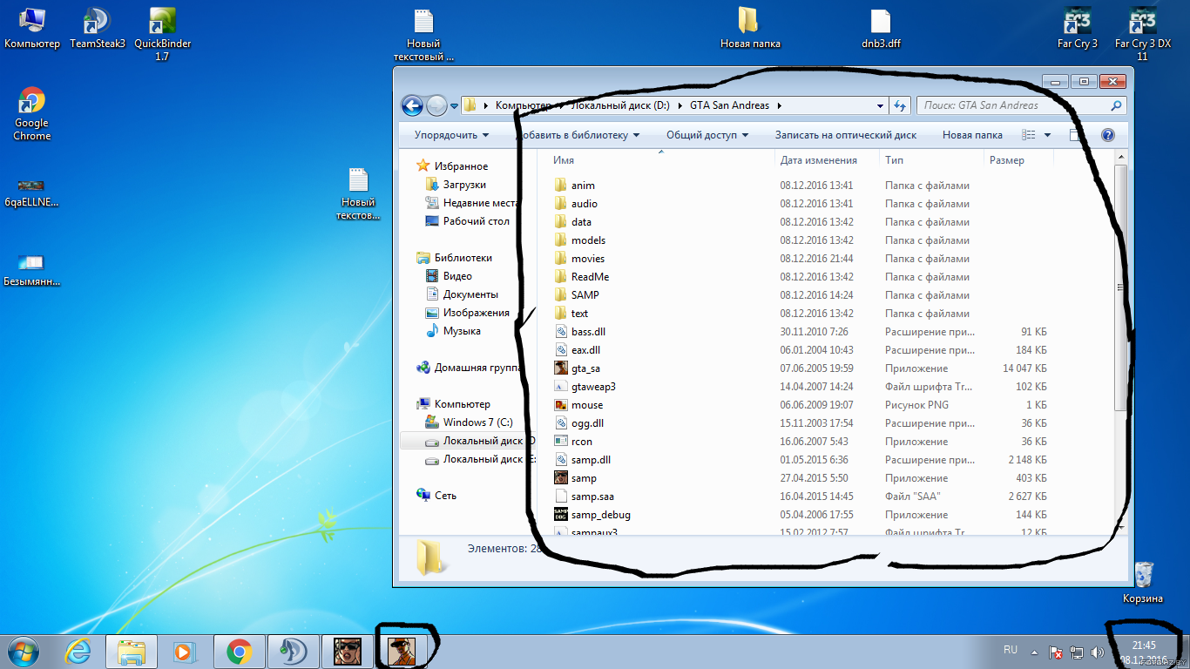
Task: Show hidden tray icons arrow
Action: click(1034, 652)
